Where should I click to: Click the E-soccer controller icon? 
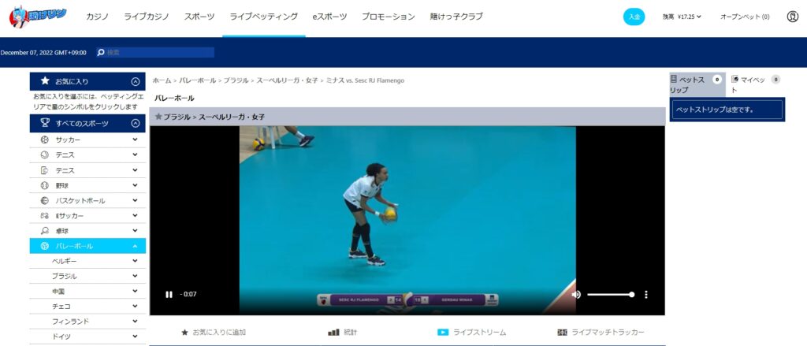point(45,216)
